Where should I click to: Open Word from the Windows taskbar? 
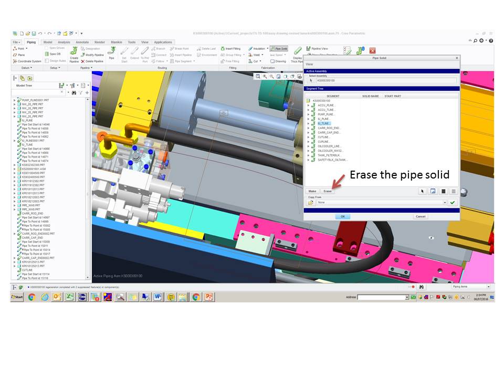click(157, 297)
